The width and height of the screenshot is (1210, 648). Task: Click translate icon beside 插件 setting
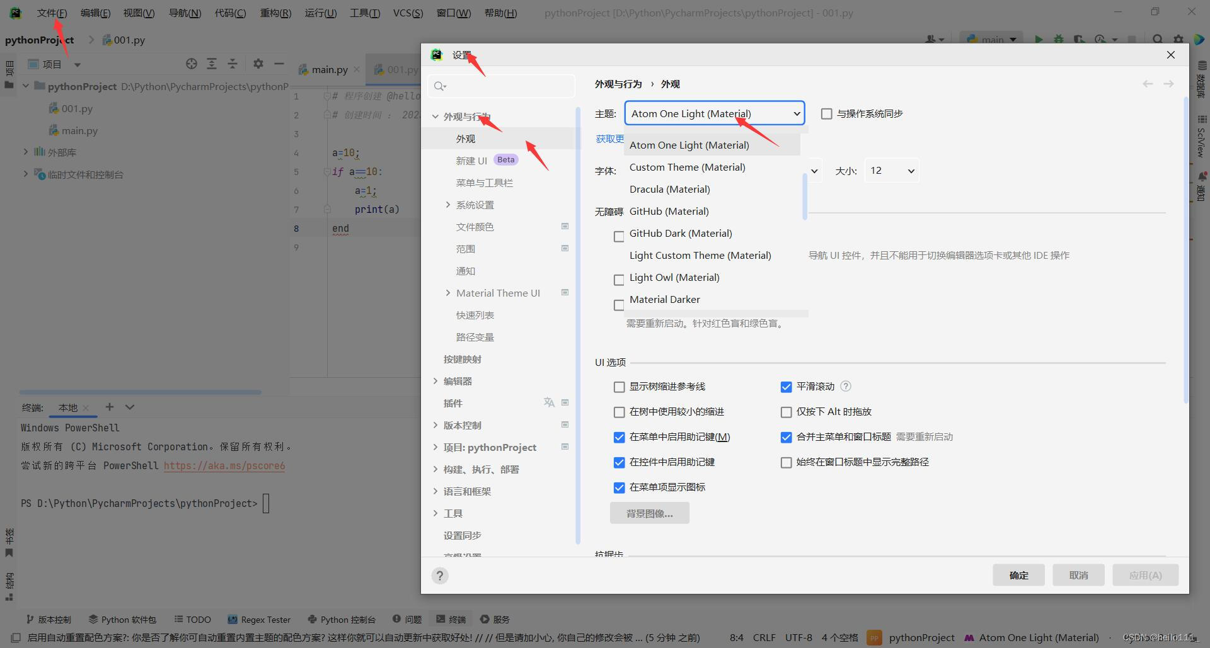[549, 402]
